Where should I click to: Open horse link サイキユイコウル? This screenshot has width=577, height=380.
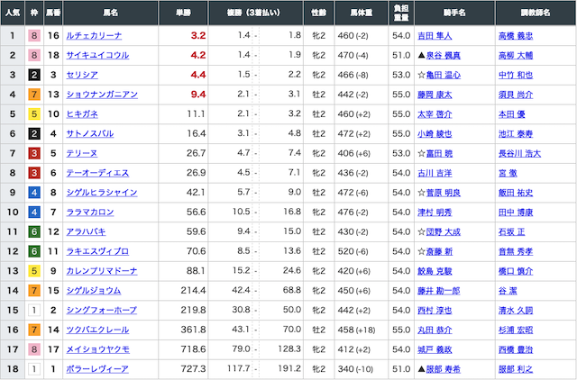coord(97,55)
